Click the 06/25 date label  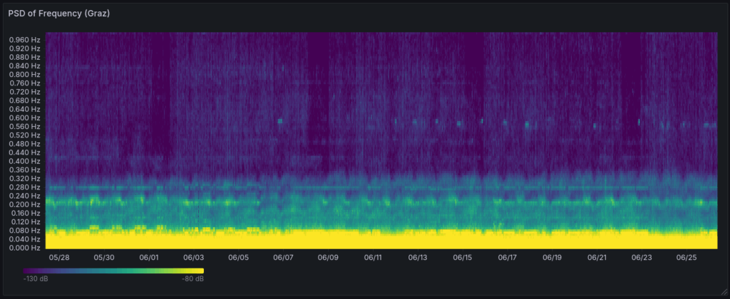(687, 257)
